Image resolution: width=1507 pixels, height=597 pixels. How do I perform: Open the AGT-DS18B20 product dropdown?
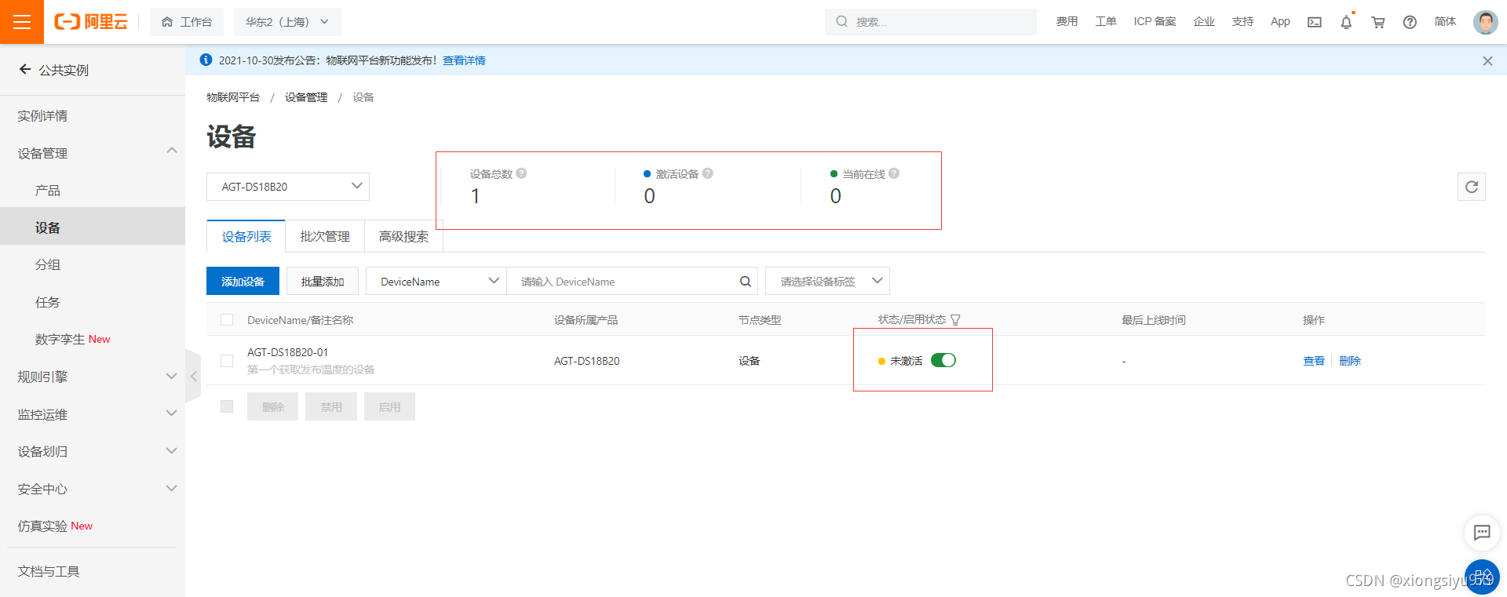point(288,187)
